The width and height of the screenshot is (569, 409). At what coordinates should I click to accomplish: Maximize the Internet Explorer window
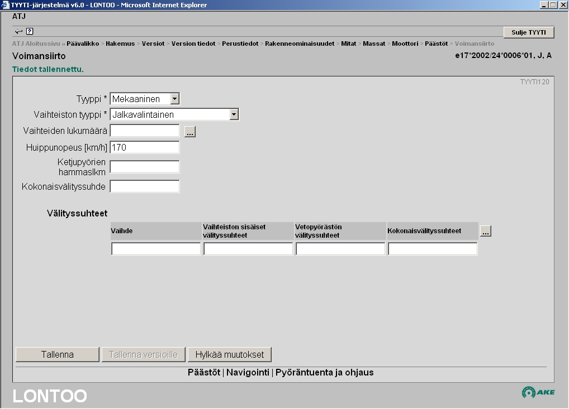tap(553, 4)
